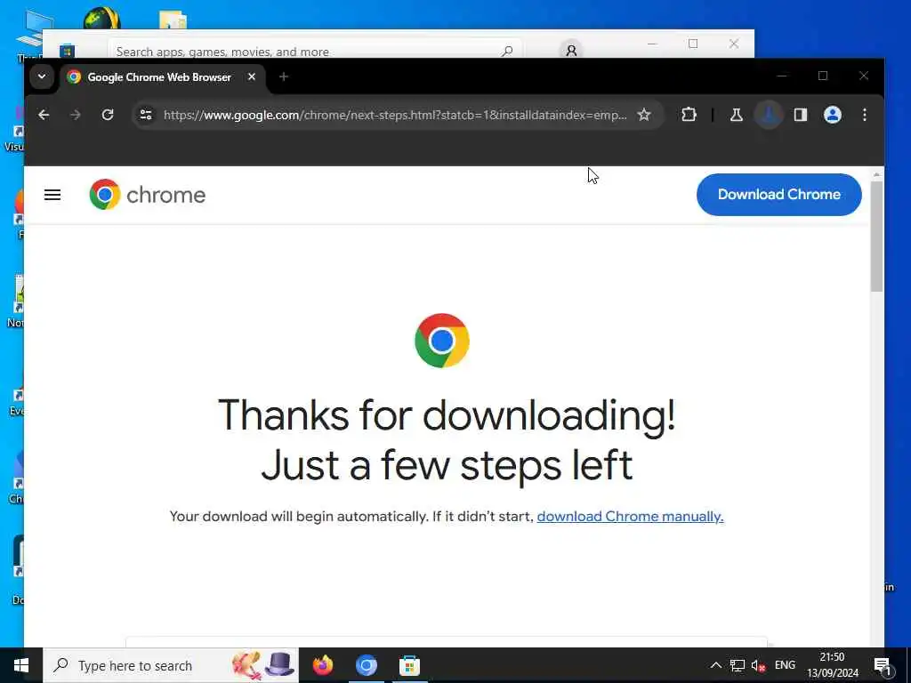Open the tab search dropdown arrow
The width and height of the screenshot is (911, 683).
pyautogui.click(x=42, y=76)
